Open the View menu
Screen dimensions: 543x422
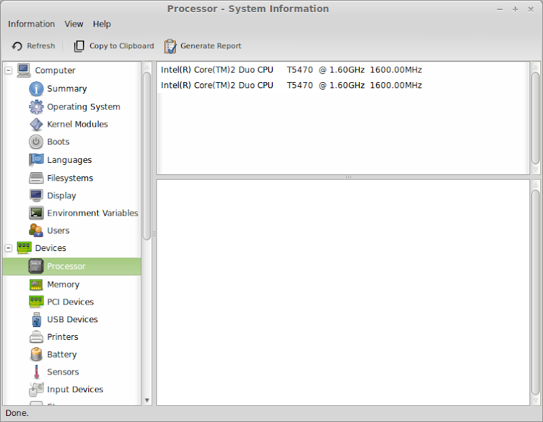coord(73,24)
